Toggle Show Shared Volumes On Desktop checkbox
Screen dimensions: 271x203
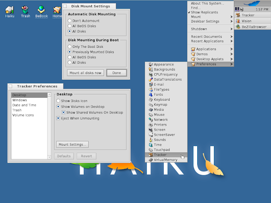coord(64,112)
